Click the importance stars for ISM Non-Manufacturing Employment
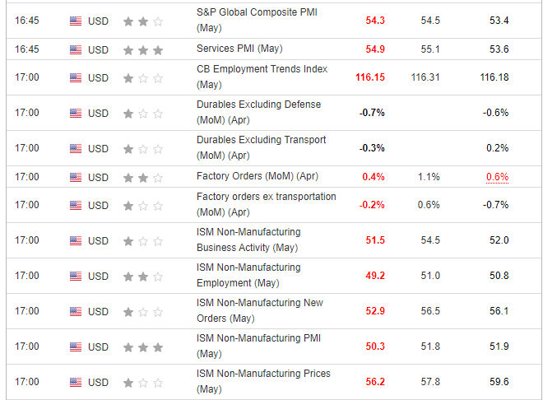 [x=142, y=276]
